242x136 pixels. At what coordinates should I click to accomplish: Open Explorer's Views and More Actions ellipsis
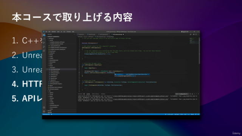coord(74,34)
